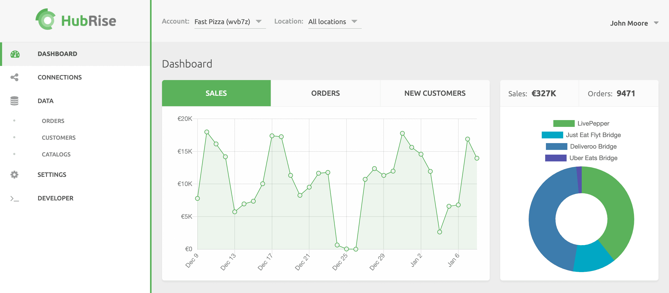The image size is (669, 293).
Task: Select the Dashboard gauge icon in sidebar
Action: coord(15,54)
